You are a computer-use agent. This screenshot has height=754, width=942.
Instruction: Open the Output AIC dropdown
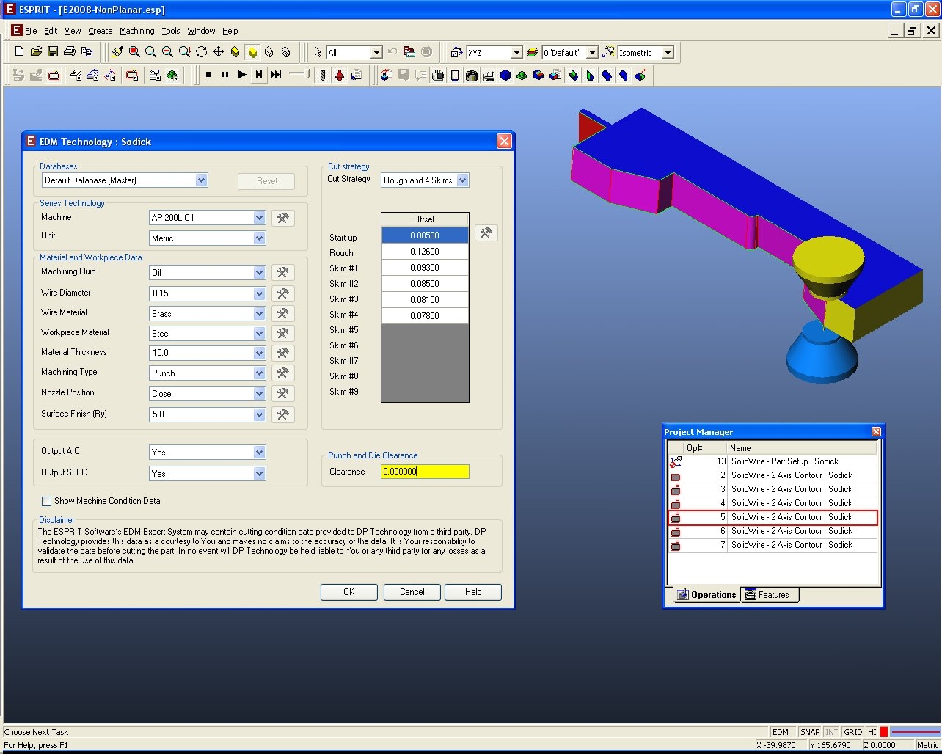259,453
